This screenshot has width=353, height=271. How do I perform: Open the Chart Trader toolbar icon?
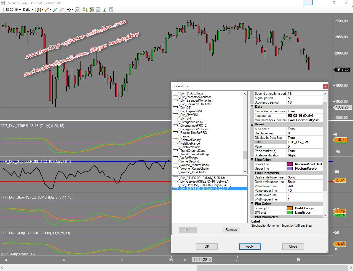[85, 10]
